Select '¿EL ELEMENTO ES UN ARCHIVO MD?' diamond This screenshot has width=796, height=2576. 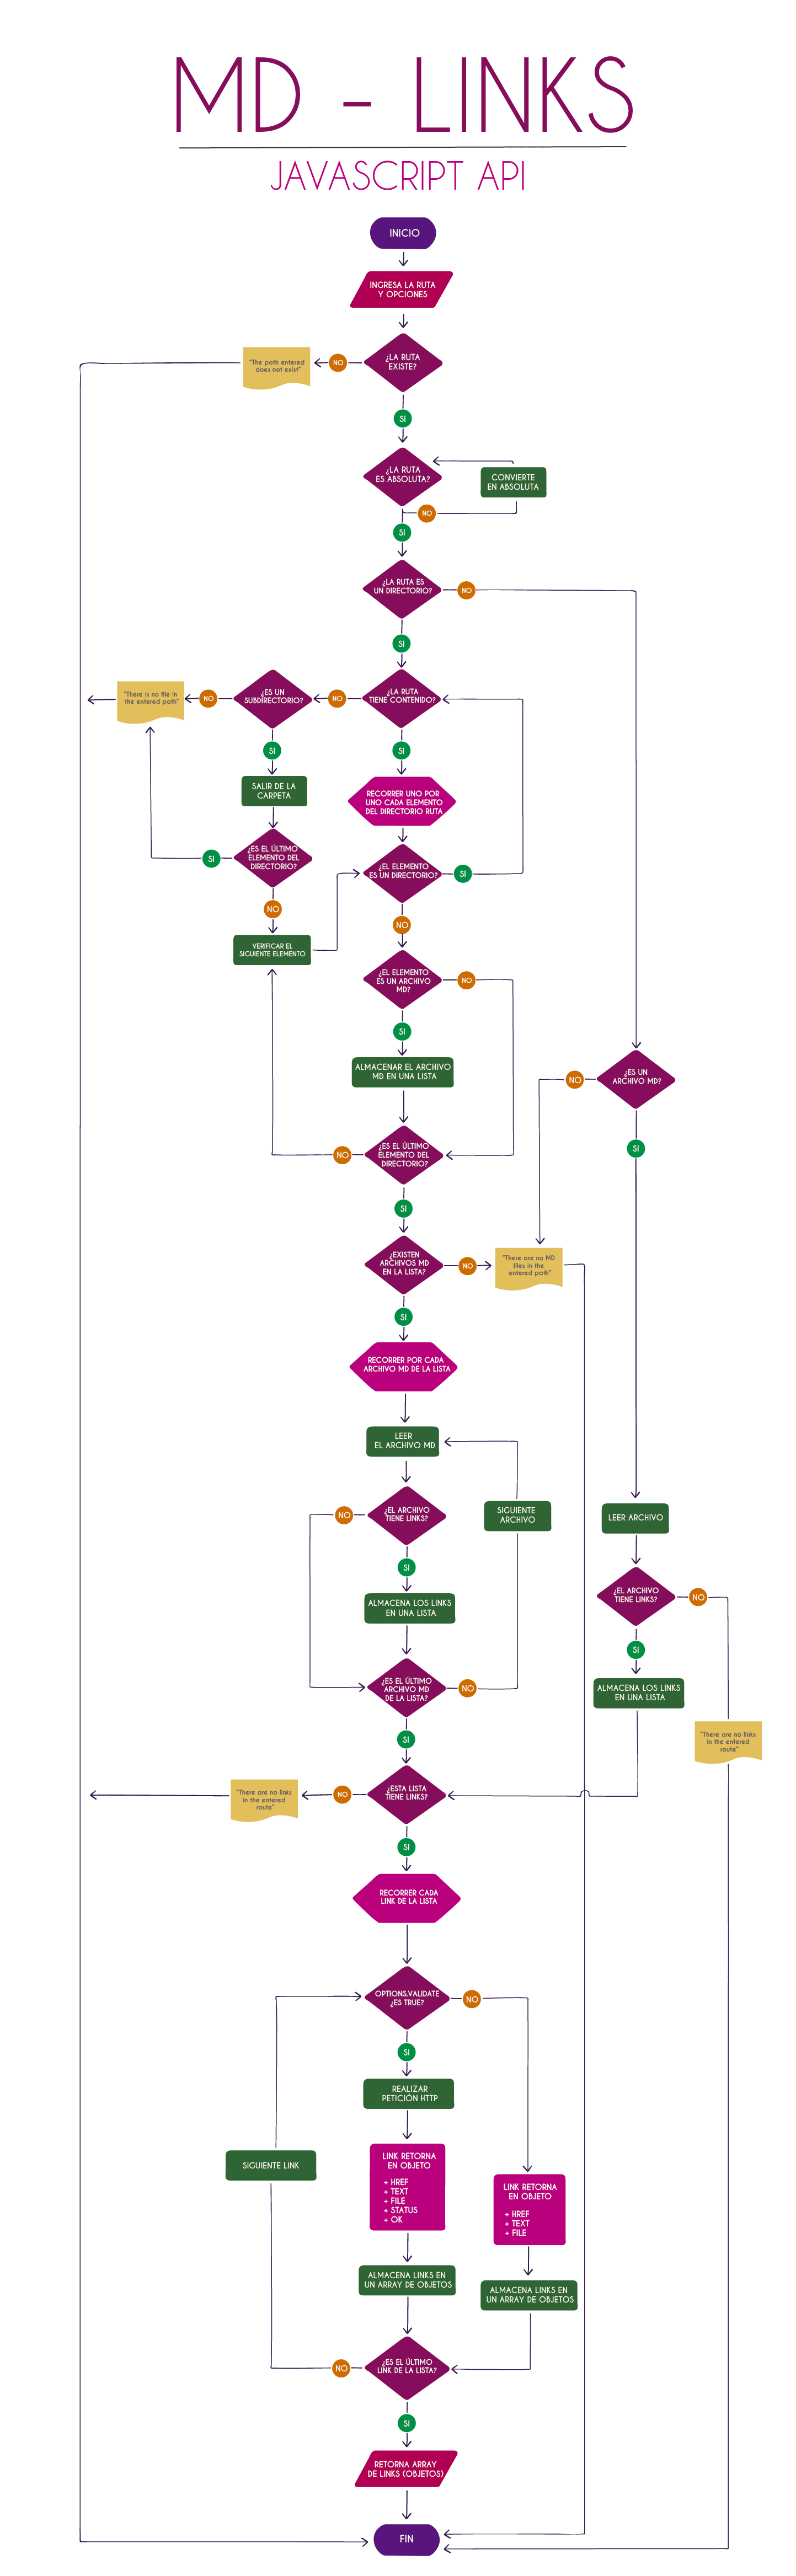click(403, 980)
